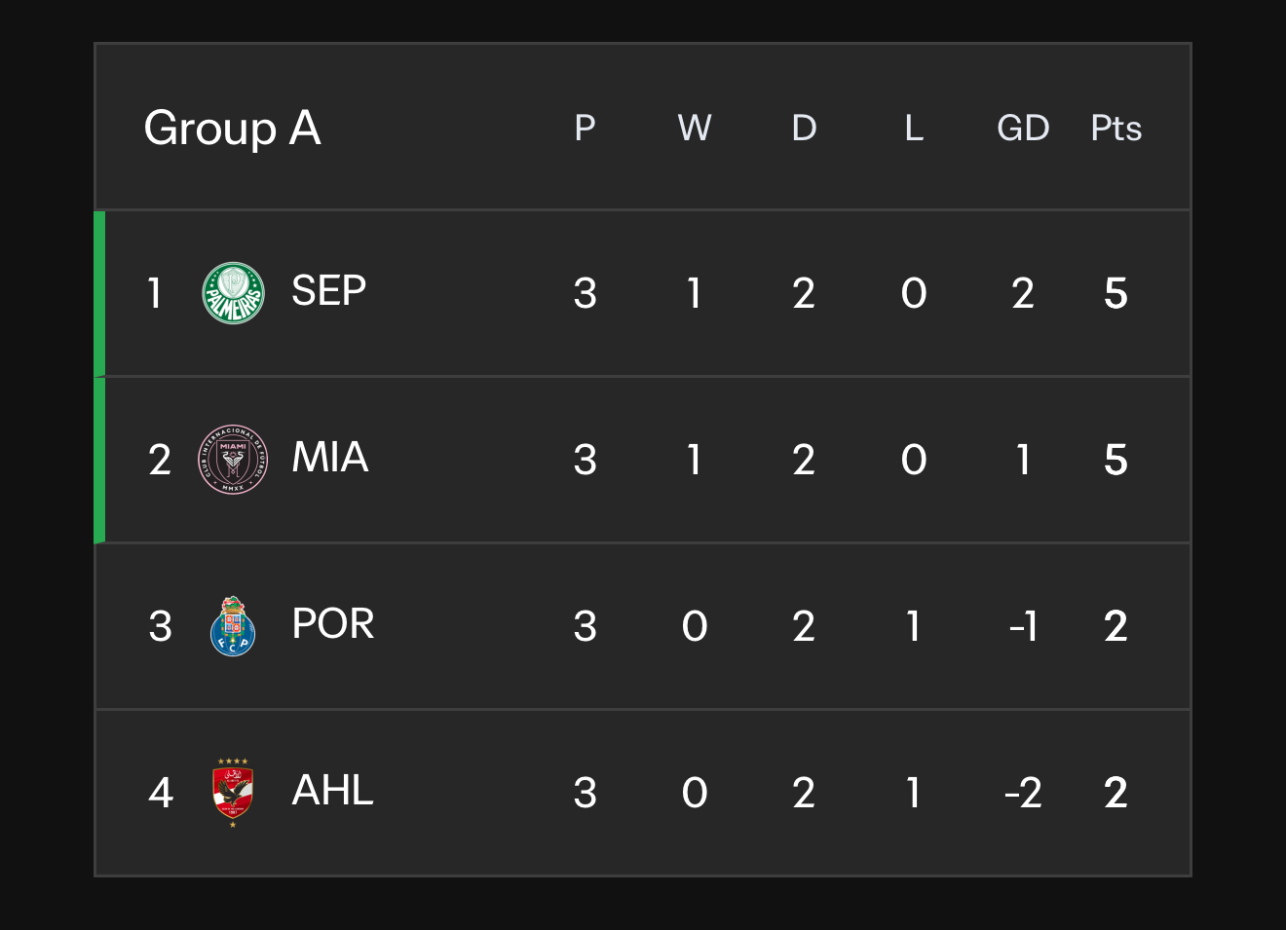Click the Pts column header
Screen dimensions: 1286x930
tap(1116, 128)
